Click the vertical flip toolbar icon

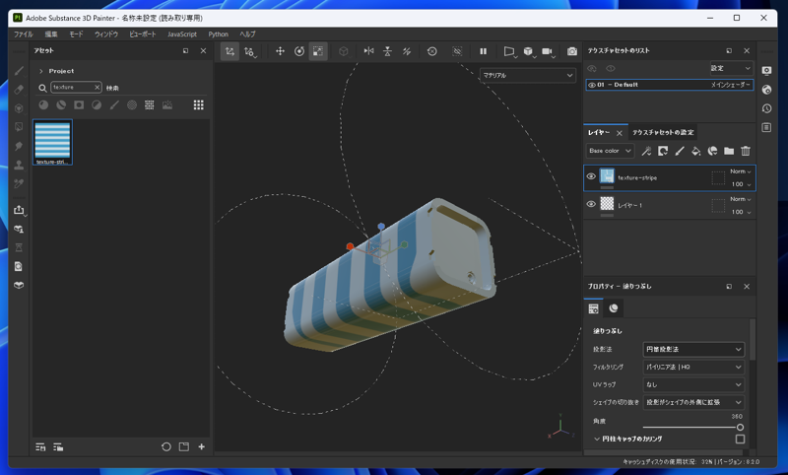tap(387, 51)
